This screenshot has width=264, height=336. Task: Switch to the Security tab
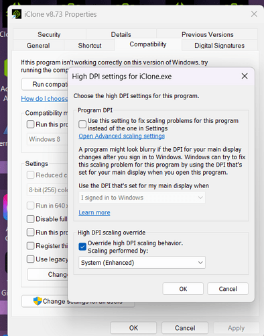[x=49, y=34]
